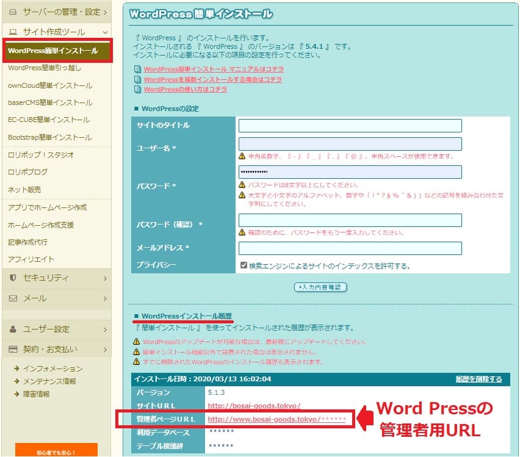Image resolution: width=520 pixels, height=457 pixels.
Task: Open 障害情報 link
Action: 36,394
